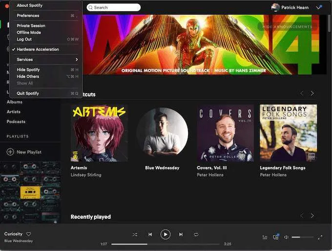The width and height of the screenshot is (332, 251).
Task: Click the New Playlist plus icon
Action: pyautogui.click(x=10, y=152)
